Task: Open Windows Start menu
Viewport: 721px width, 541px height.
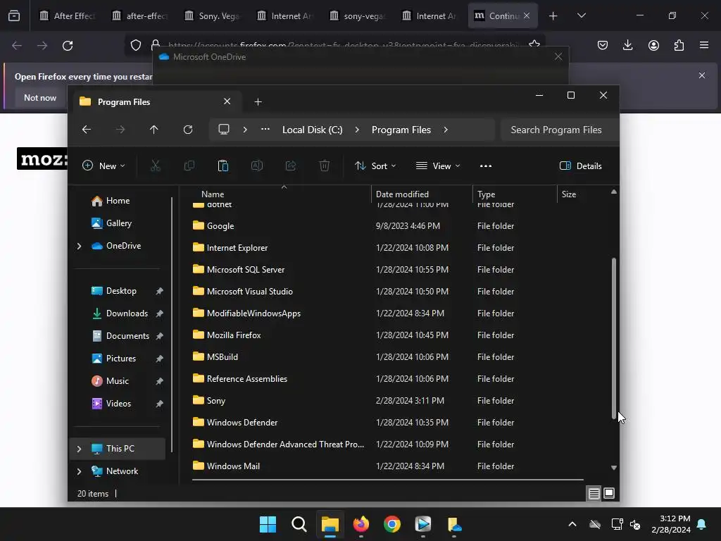Action: [x=268, y=524]
